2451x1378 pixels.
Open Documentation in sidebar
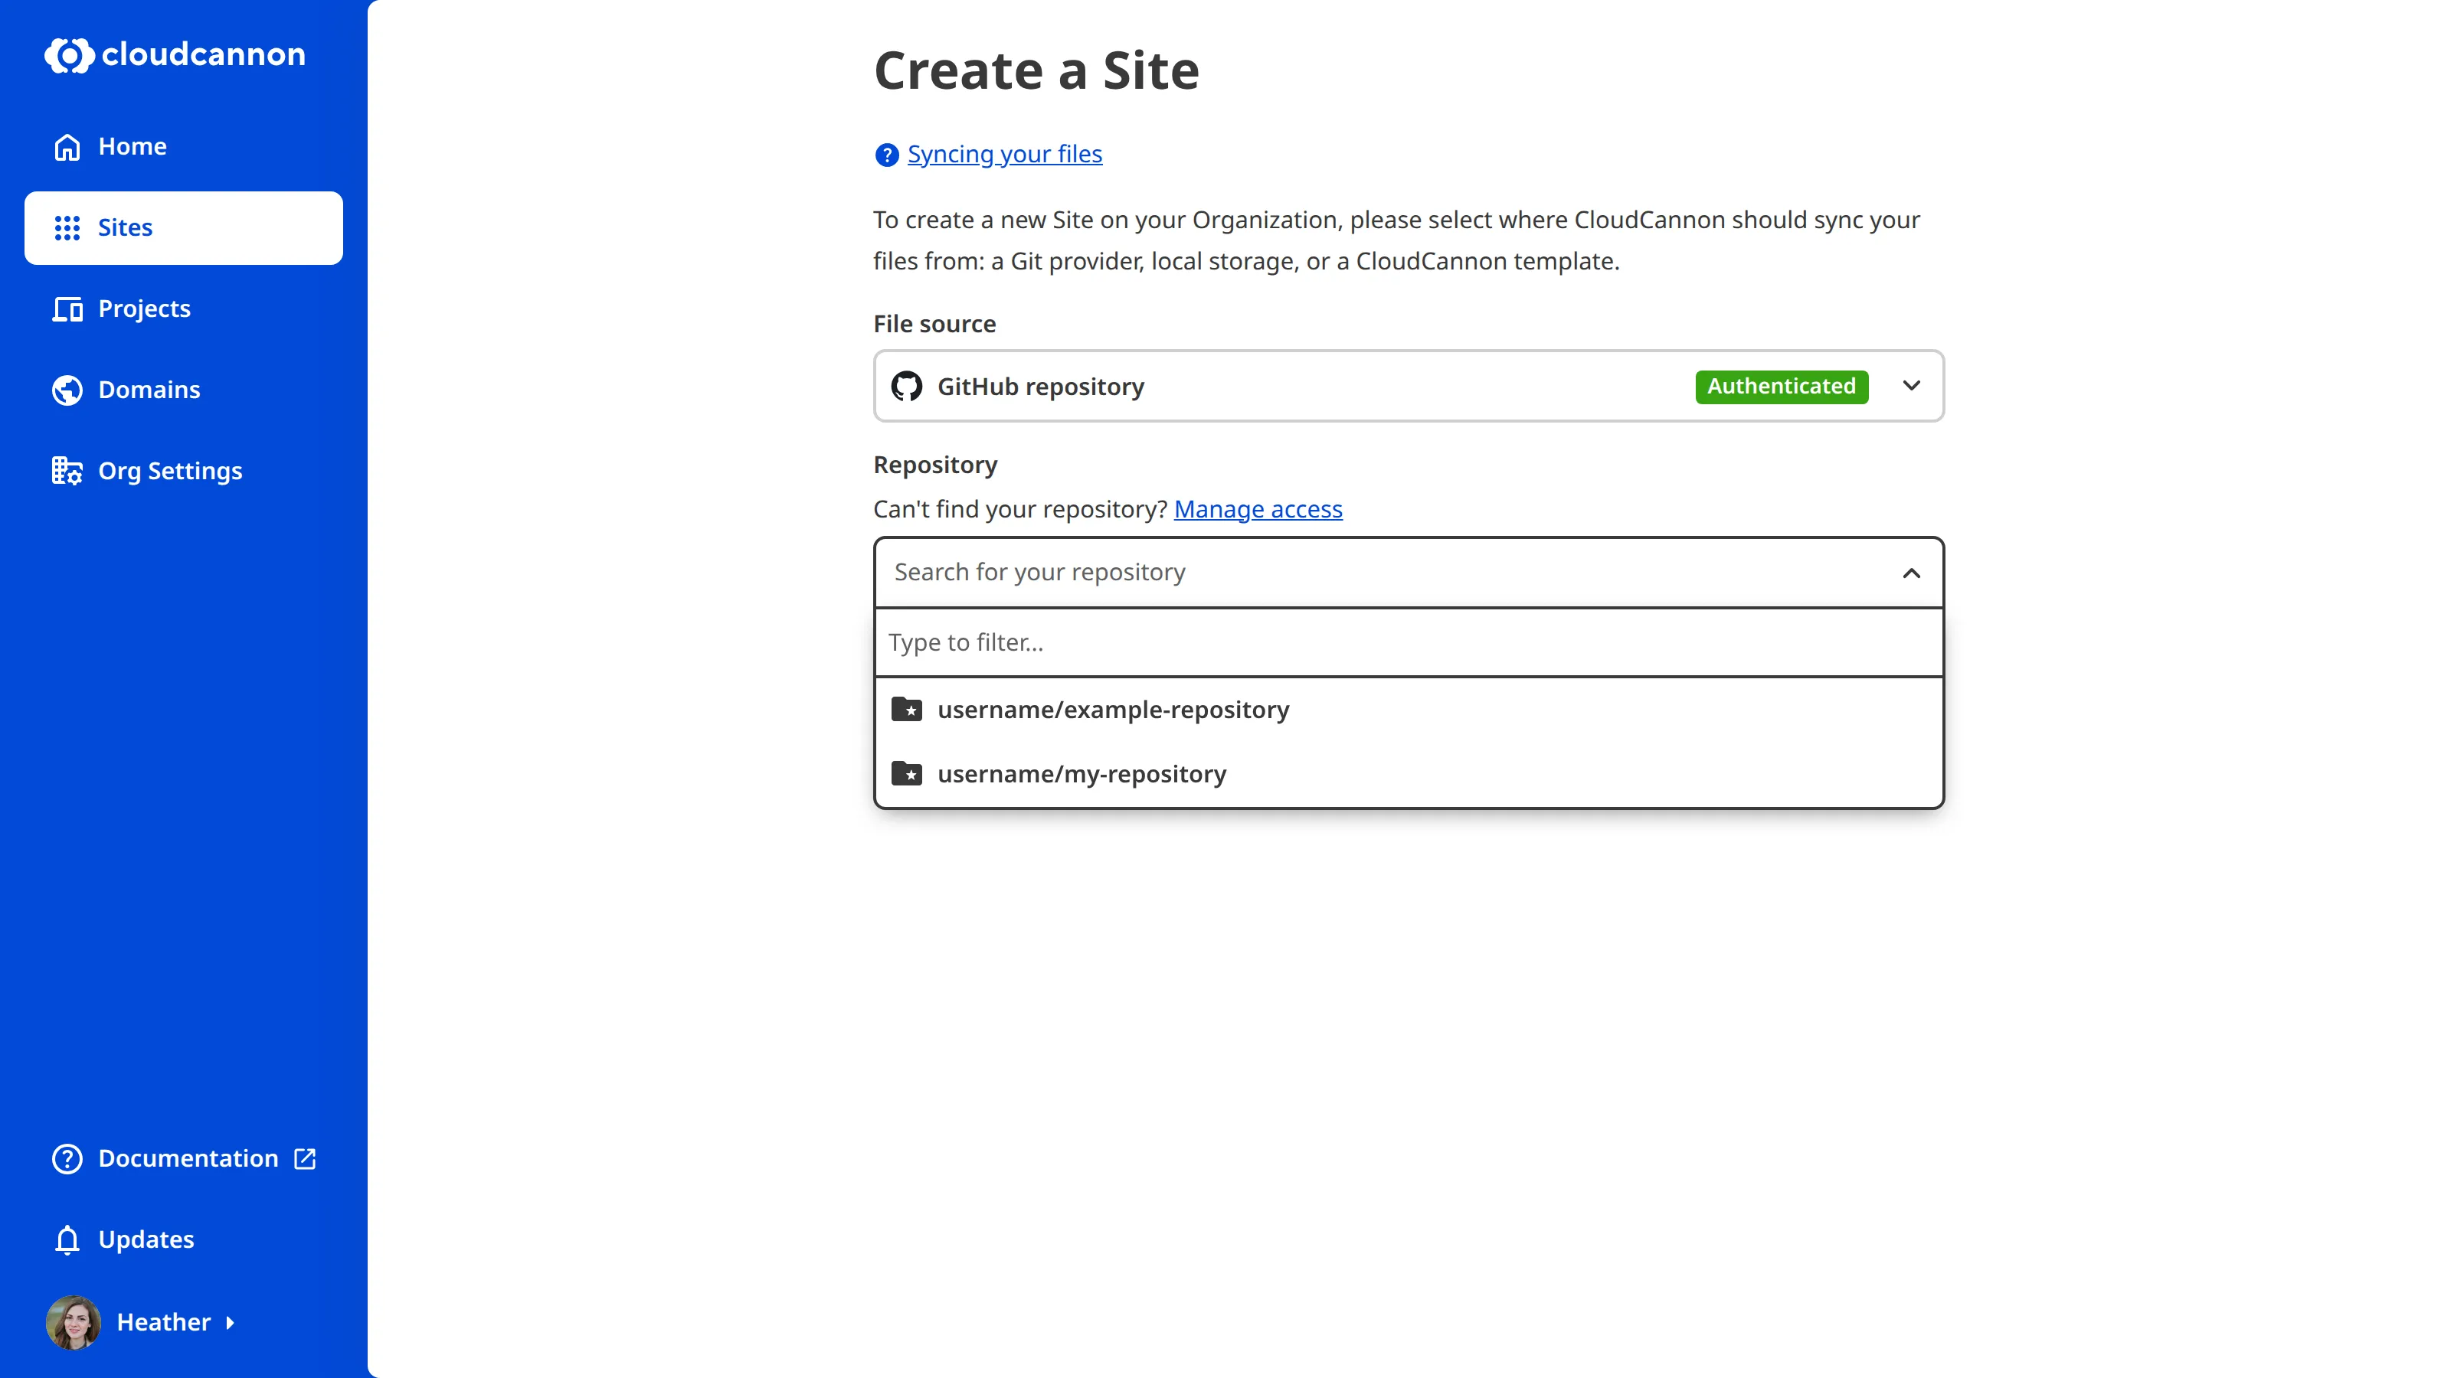tap(184, 1158)
